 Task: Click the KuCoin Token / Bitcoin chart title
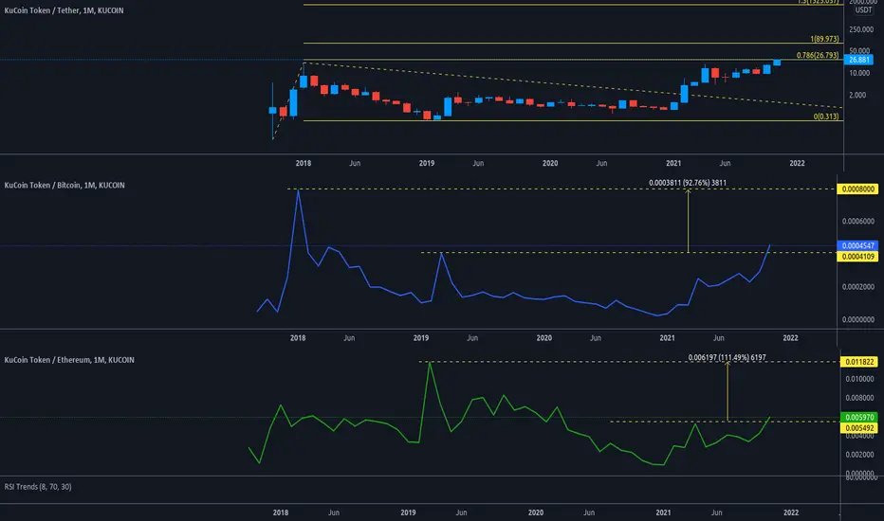coord(64,185)
